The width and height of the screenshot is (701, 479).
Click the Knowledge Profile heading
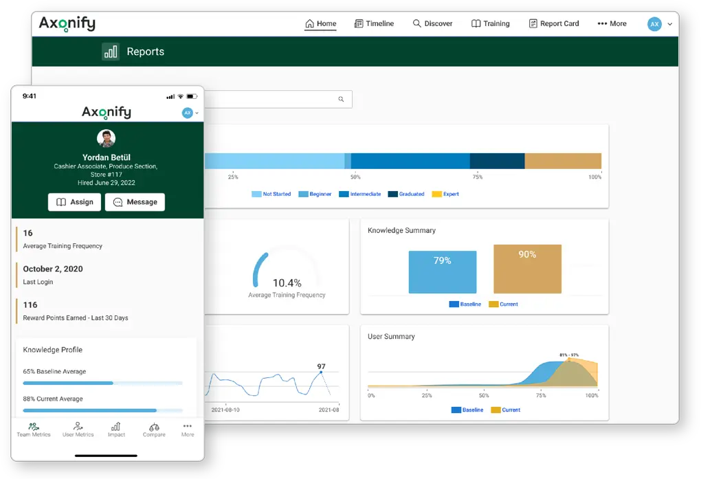(x=53, y=350)
